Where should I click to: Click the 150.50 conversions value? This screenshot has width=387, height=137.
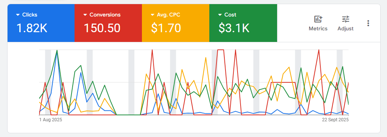pyautogui.click(x=102, y=28)
